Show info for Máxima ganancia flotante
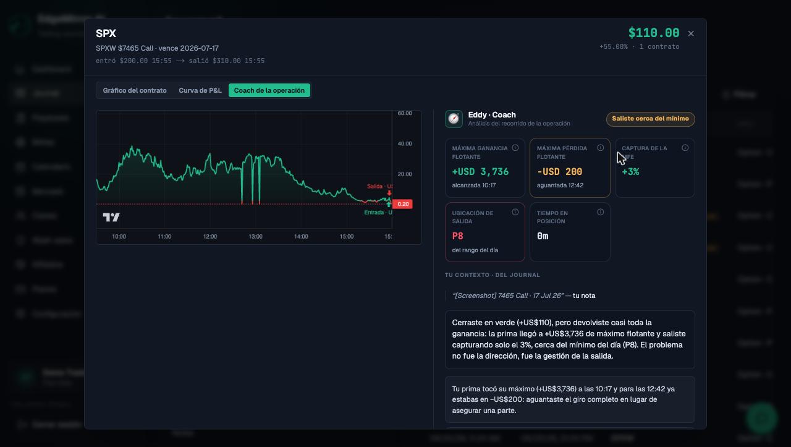This screenshot has height=447, width=791. point(515,148)
